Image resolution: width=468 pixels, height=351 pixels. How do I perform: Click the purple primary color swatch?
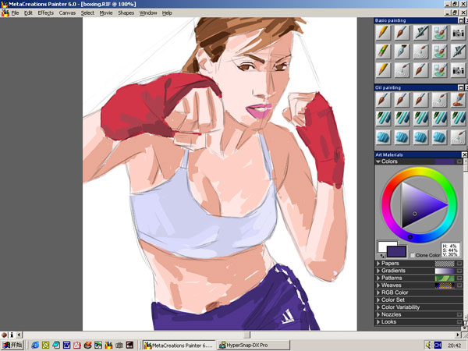tap(398, 251)
